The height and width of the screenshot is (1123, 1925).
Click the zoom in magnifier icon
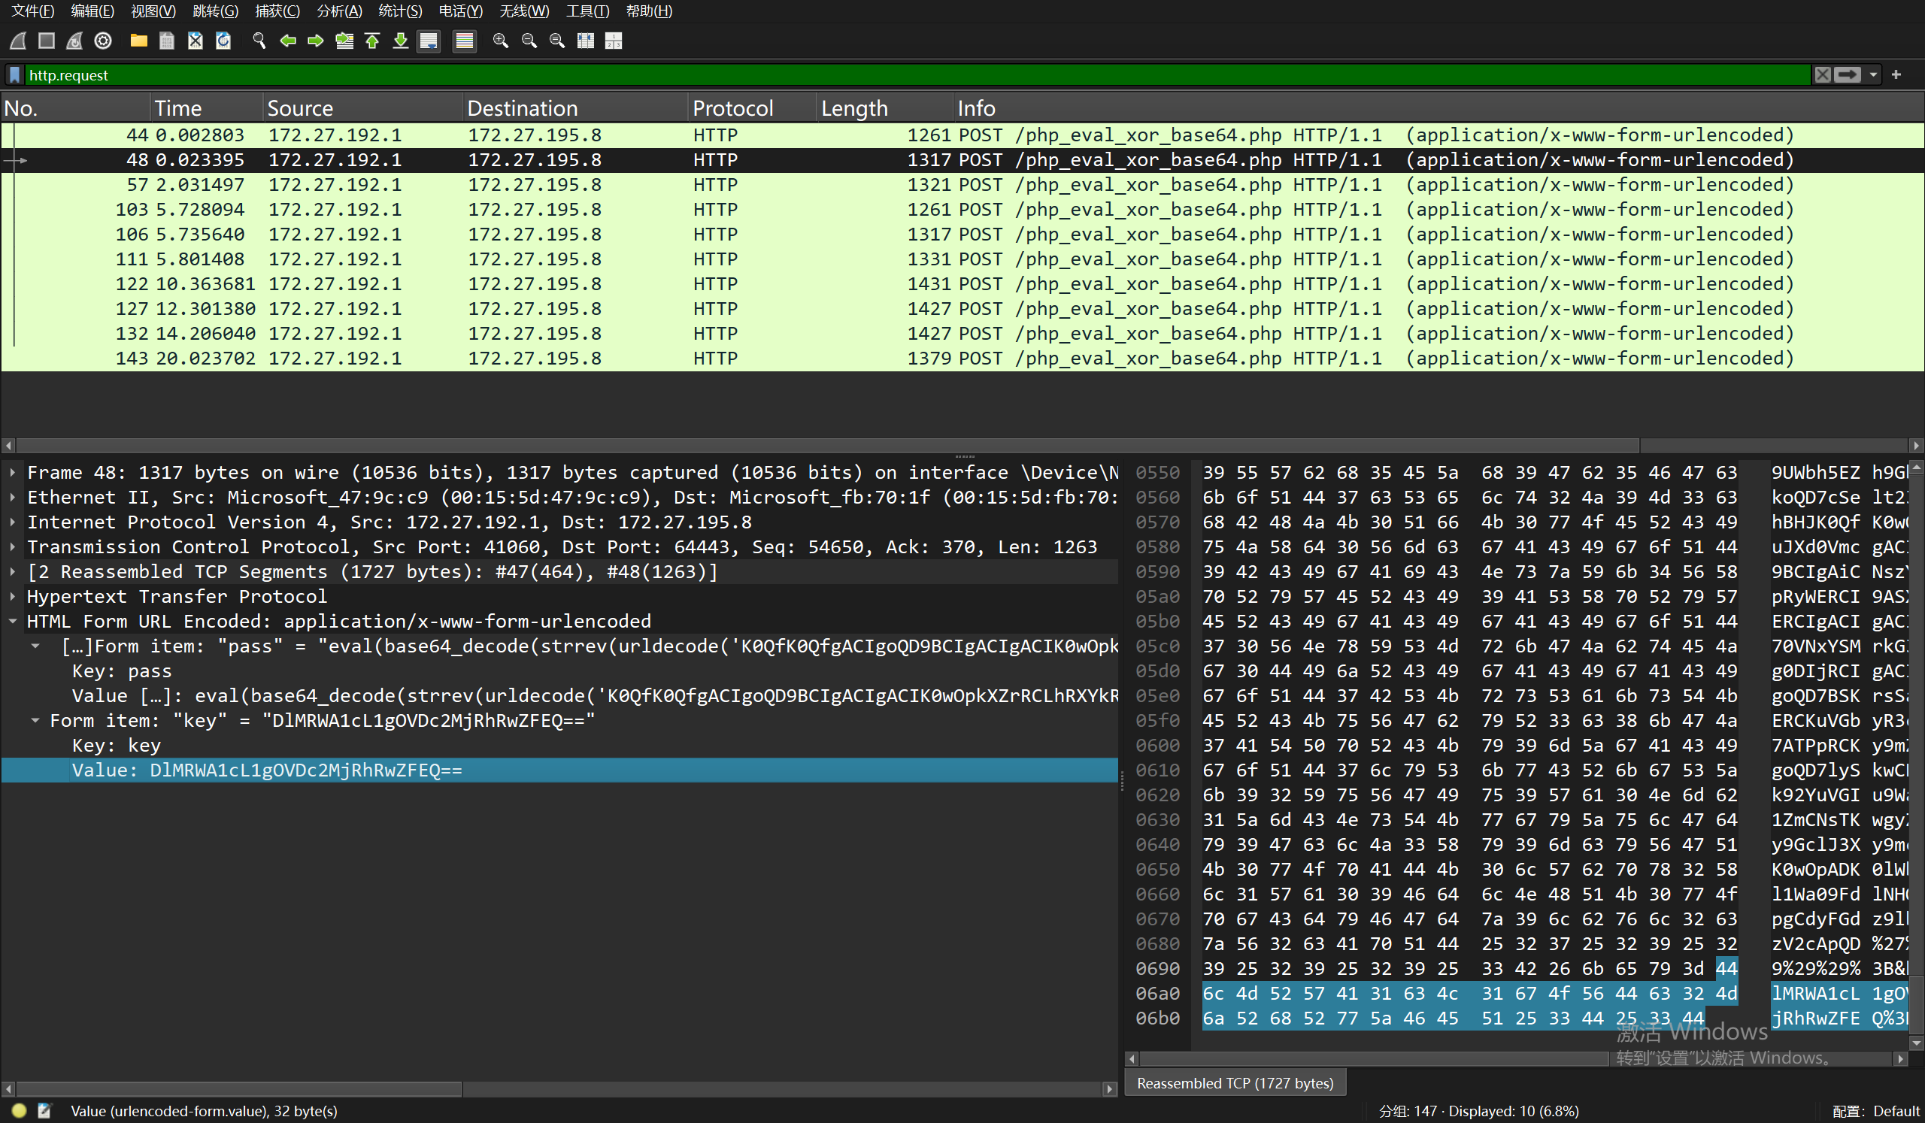(500, 41)
